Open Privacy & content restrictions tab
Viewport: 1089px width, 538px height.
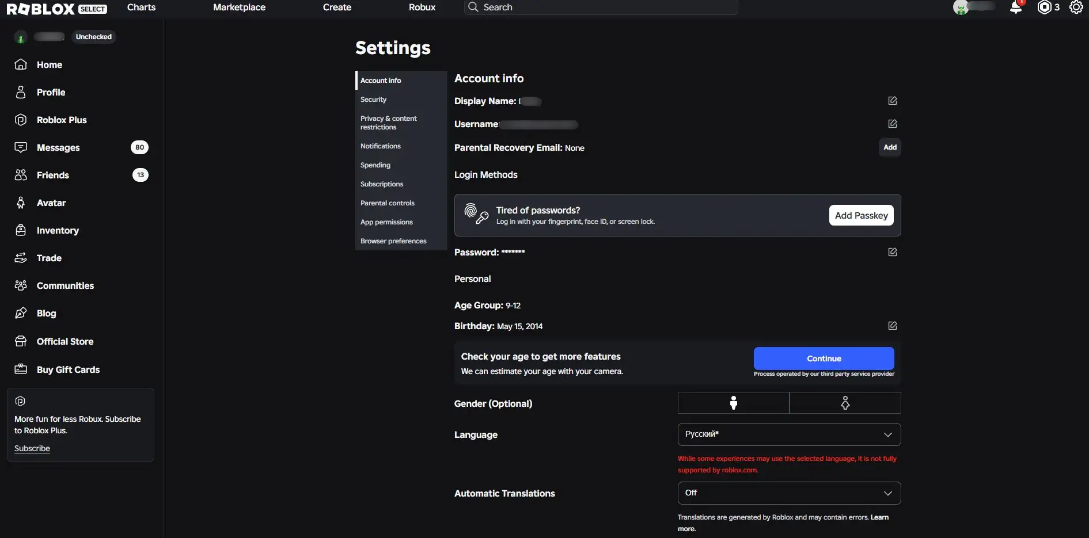click(x=401, y=123)
